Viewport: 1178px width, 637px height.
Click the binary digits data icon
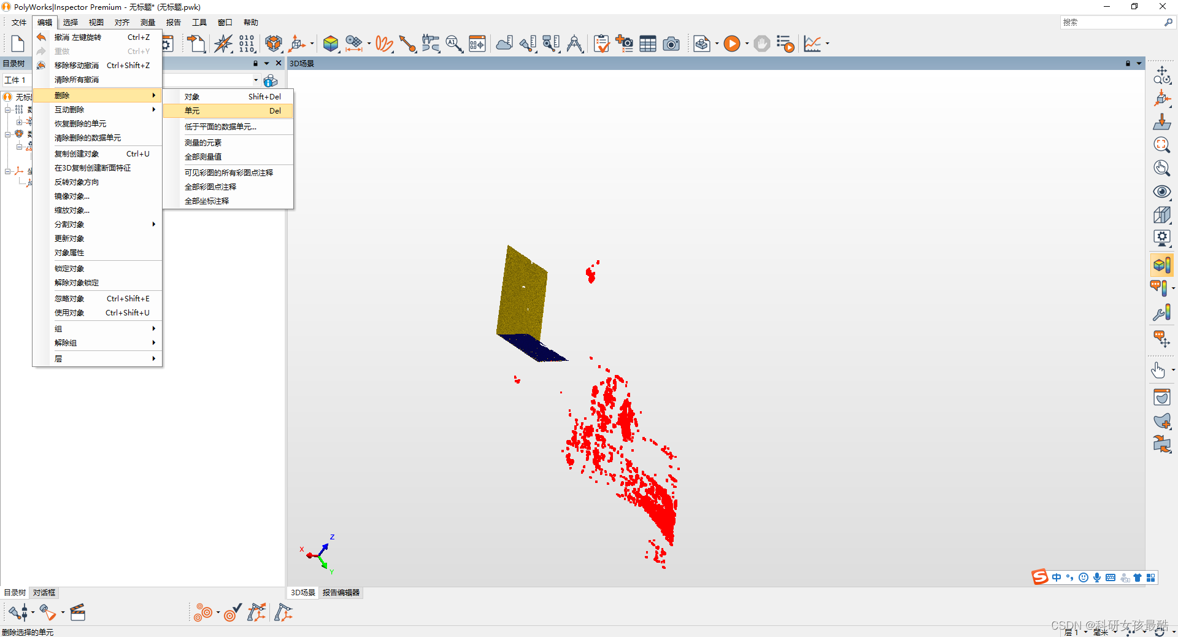[x=247, y=44]
